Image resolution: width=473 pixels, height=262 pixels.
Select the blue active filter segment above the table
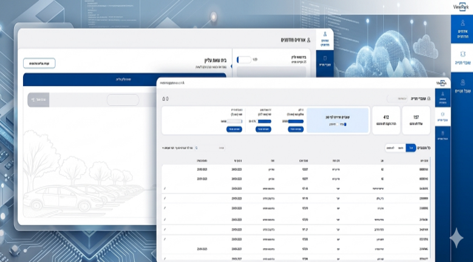click(x=410, y=148)
